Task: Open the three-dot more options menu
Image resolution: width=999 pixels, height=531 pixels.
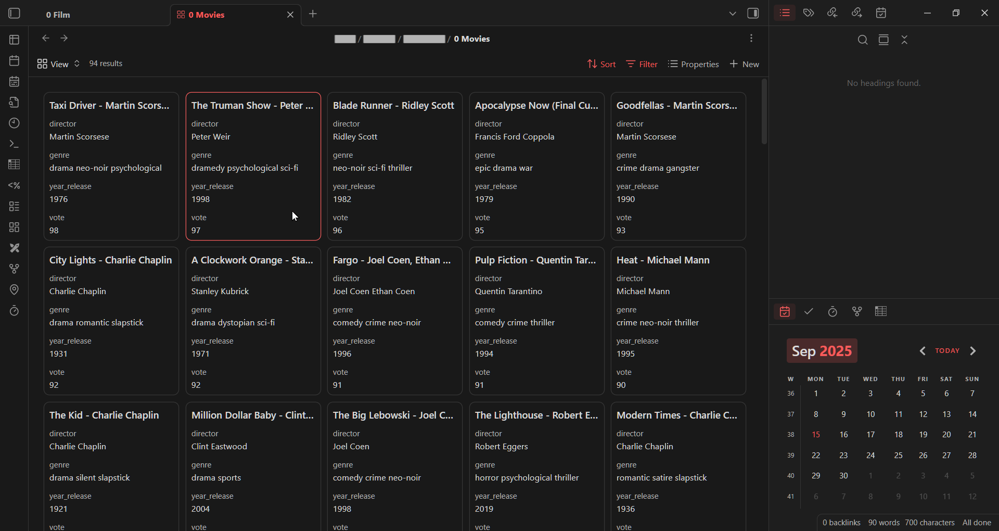Action: coord(751,39)
